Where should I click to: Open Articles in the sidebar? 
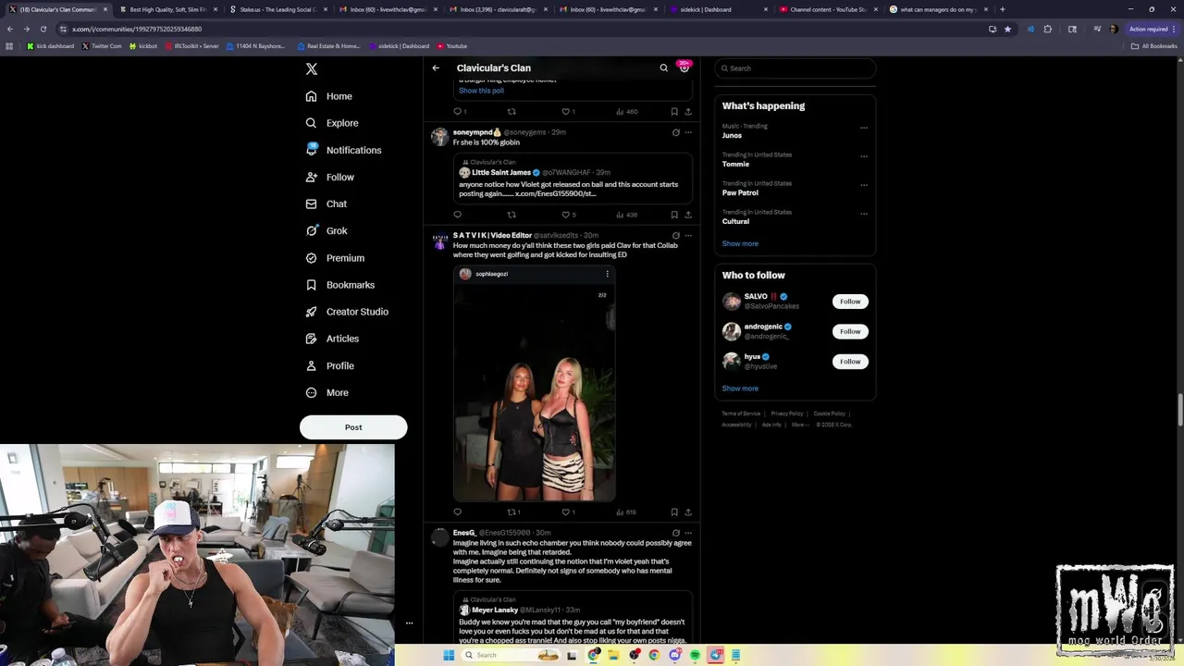(x=332, y=339)
